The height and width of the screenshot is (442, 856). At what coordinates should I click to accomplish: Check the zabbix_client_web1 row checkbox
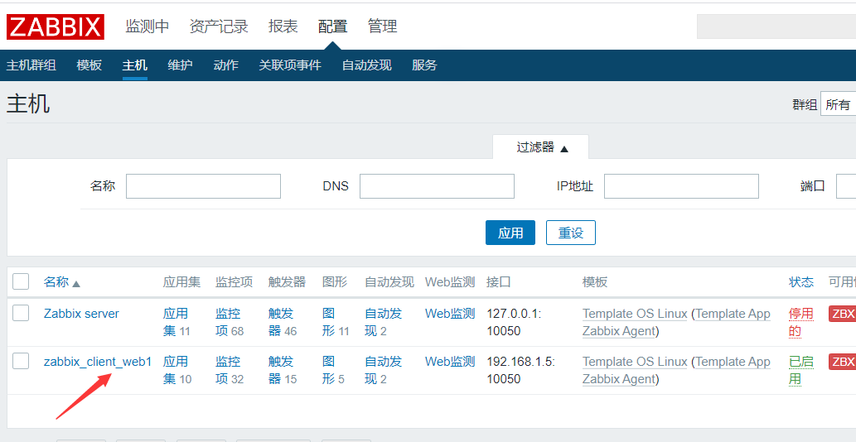(21, 361)
